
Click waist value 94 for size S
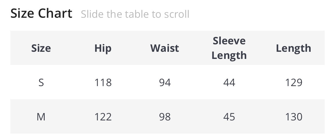165,83
